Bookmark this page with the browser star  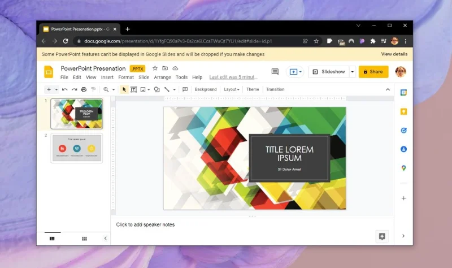click(316, 41)
